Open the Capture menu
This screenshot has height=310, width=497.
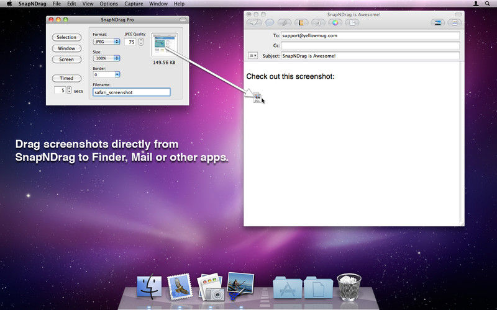coord(134,4)
